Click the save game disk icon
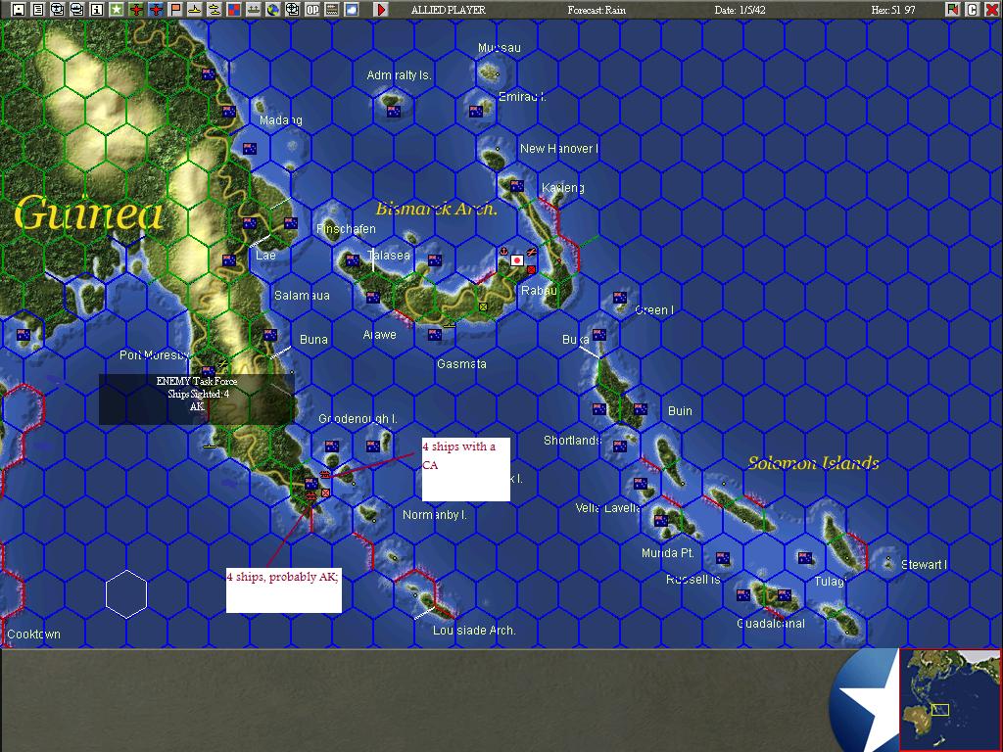Image resolution: width=1003 pixels, height=752 pixels. pyautogui.click(x=19, y=10)
